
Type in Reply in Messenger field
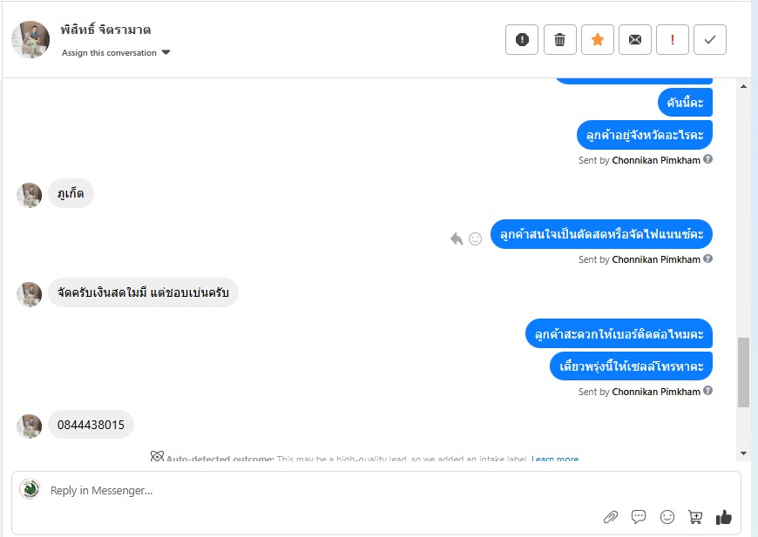tap(305, 491)
